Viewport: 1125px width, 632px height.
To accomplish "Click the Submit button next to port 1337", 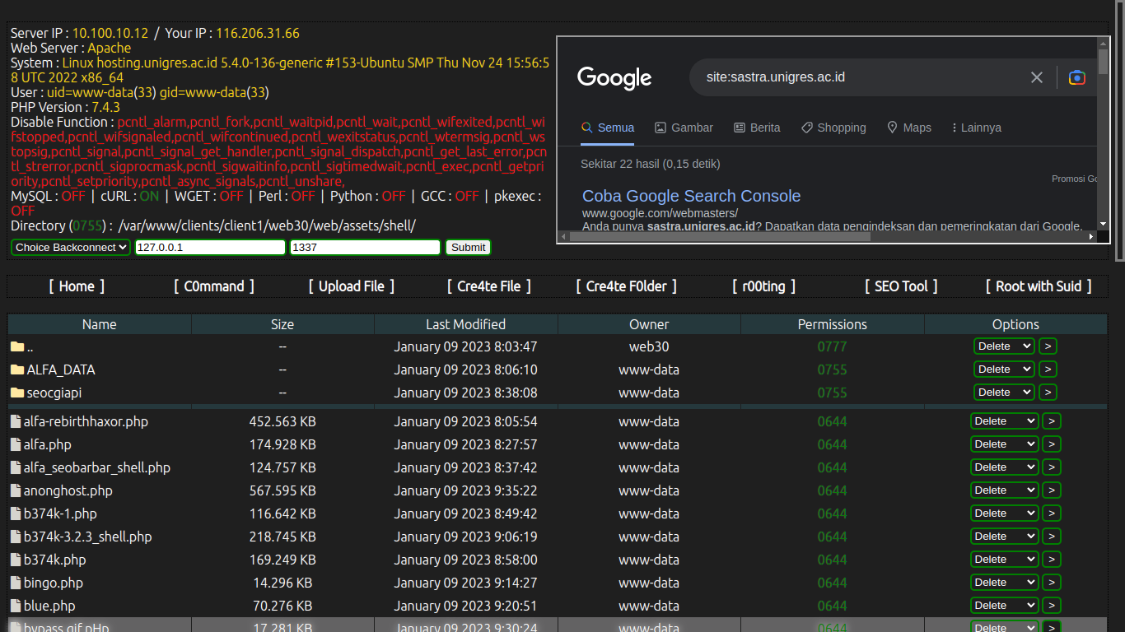I will coord(469,247).
